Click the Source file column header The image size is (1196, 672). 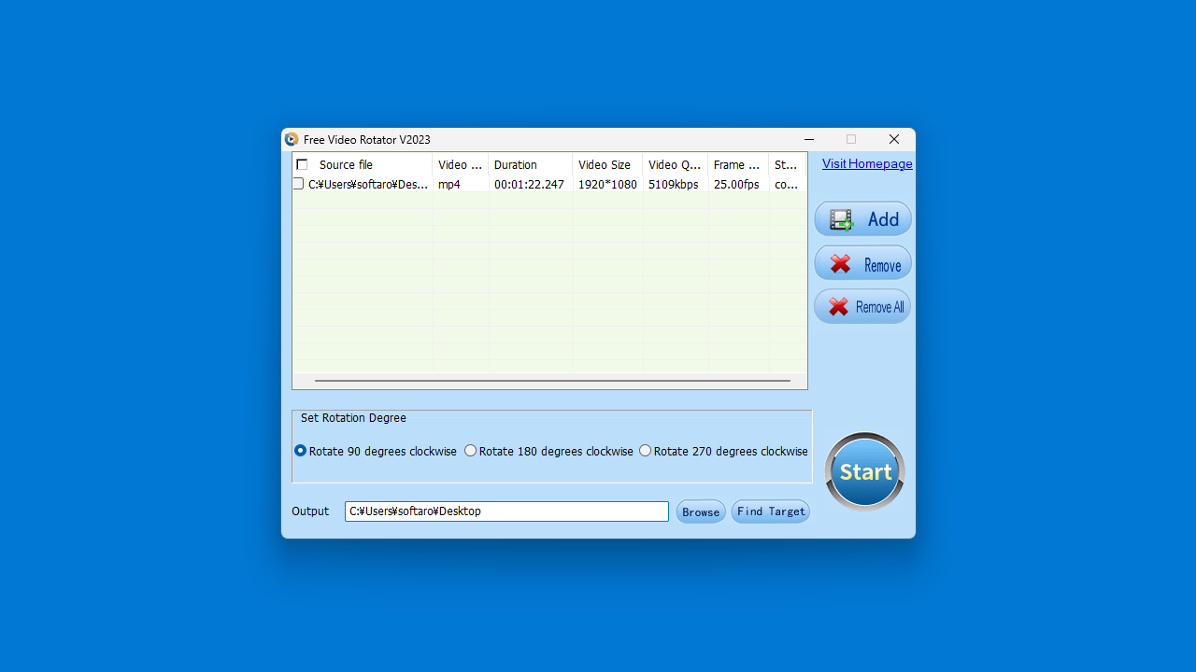(363, 164)
